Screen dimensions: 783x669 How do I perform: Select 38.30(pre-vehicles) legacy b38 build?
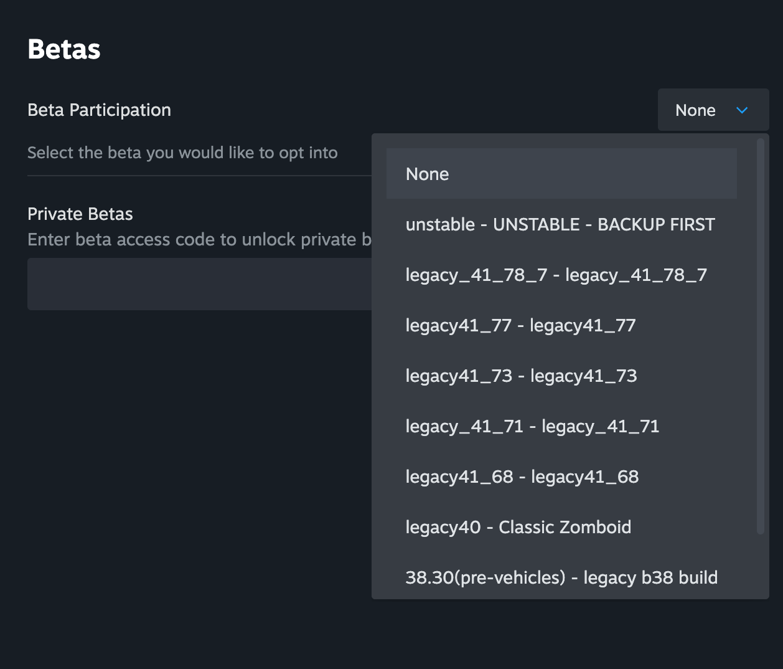tap(561, 577)
